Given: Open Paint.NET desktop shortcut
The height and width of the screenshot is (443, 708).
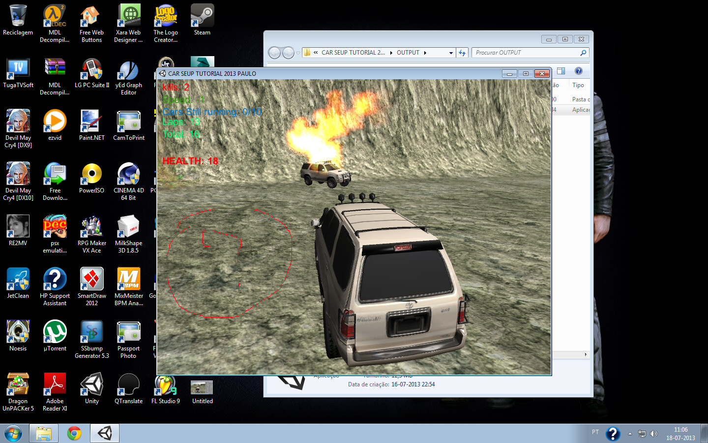Looking at the screenshot, I should tap(92, 126).
